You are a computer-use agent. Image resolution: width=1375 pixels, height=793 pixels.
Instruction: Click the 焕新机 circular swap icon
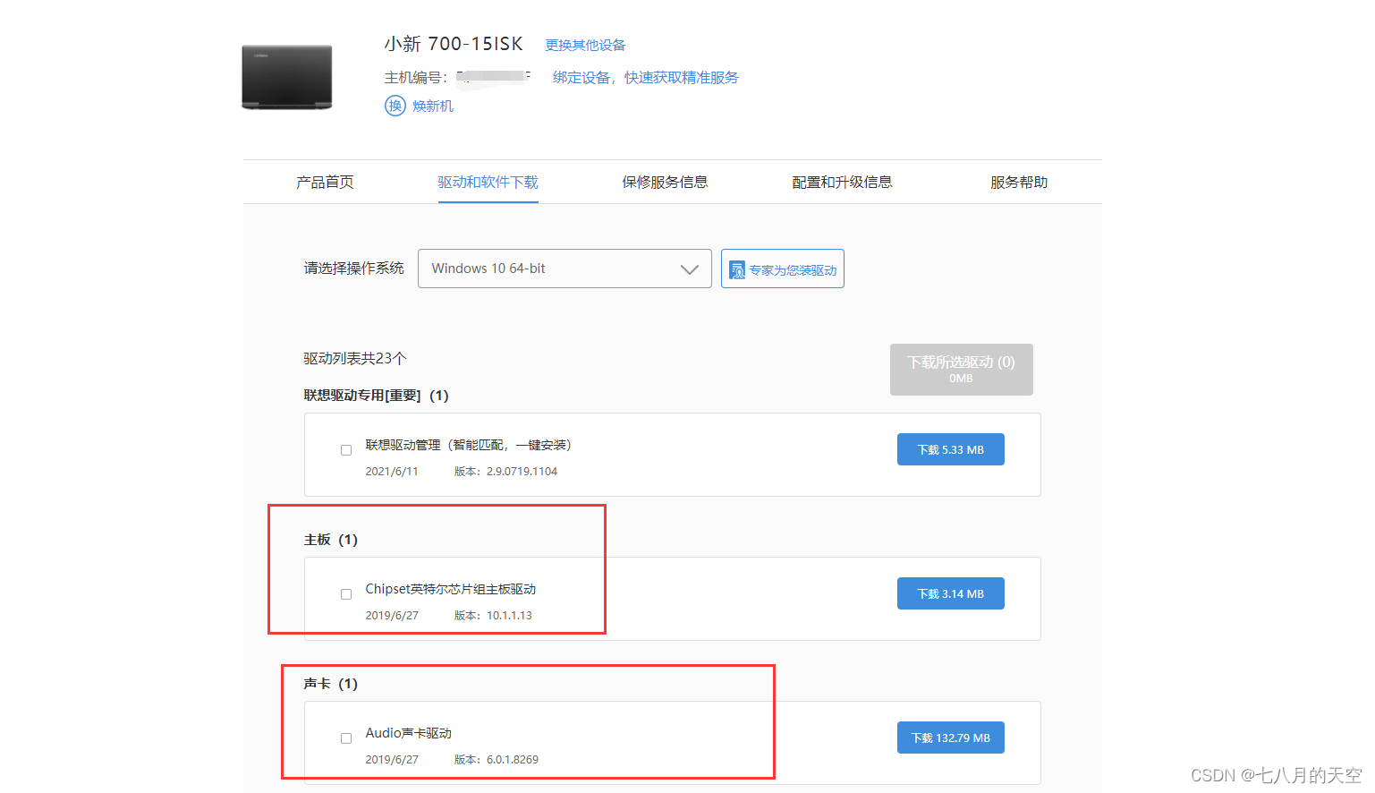[x=395, y=106]
